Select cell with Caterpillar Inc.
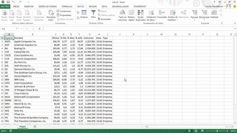This screenshot has width=237, height=133. (33, 52)
